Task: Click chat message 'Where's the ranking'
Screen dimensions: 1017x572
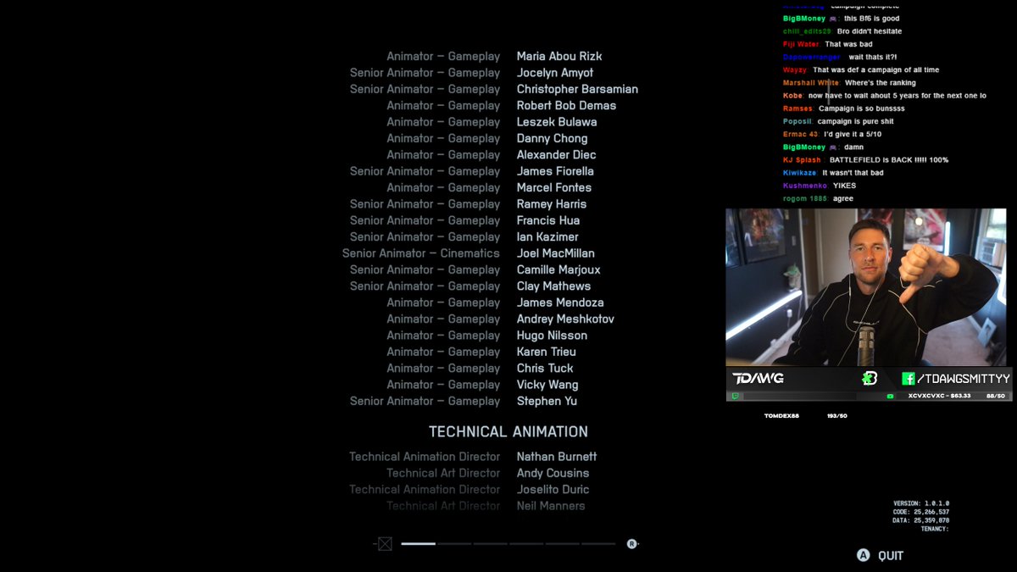Action: (879, 83)
